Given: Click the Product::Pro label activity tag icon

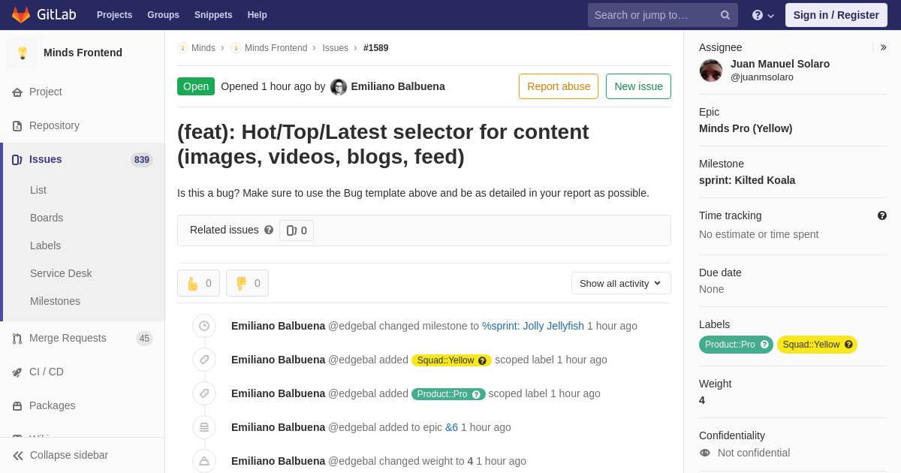Looking at the screenshot, I should (x=204, y=393).
